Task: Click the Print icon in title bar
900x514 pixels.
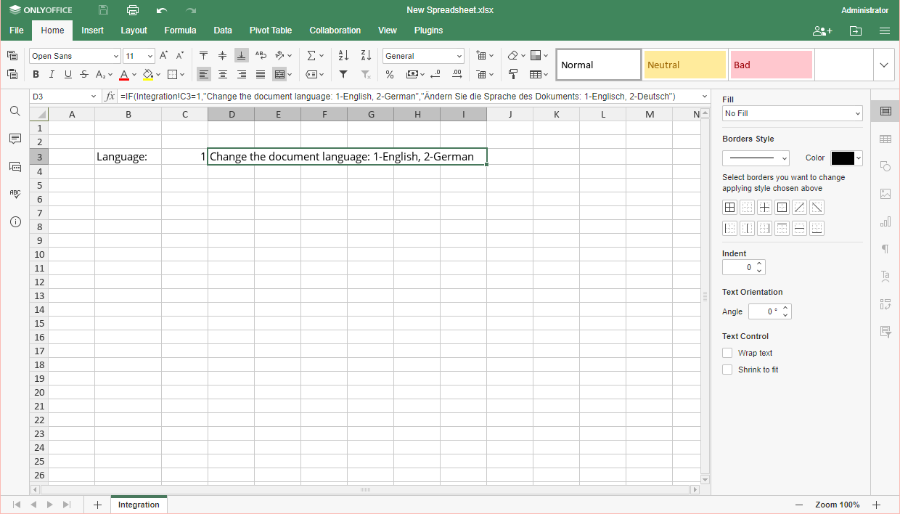Action: tap(132, 10)
